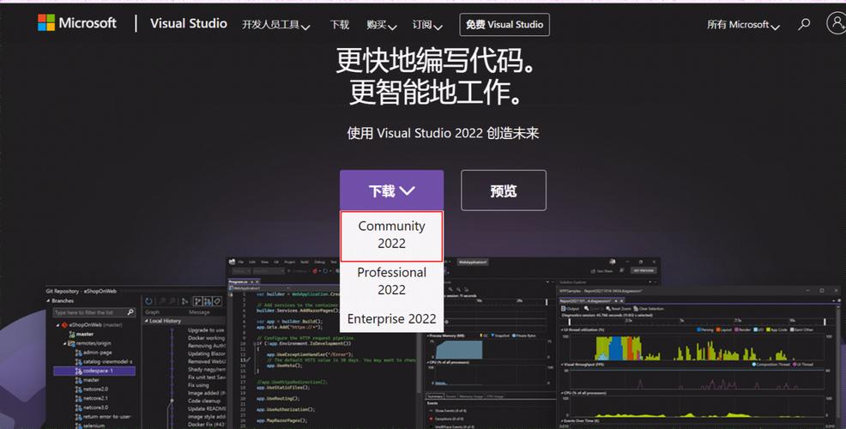
Task: Select the admin-page branch row
Action: click(x=94, y=353)
